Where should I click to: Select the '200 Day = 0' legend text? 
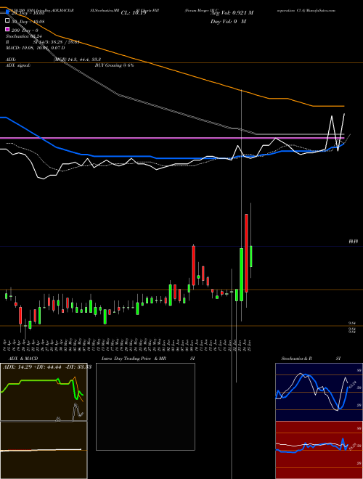(25, 30)
